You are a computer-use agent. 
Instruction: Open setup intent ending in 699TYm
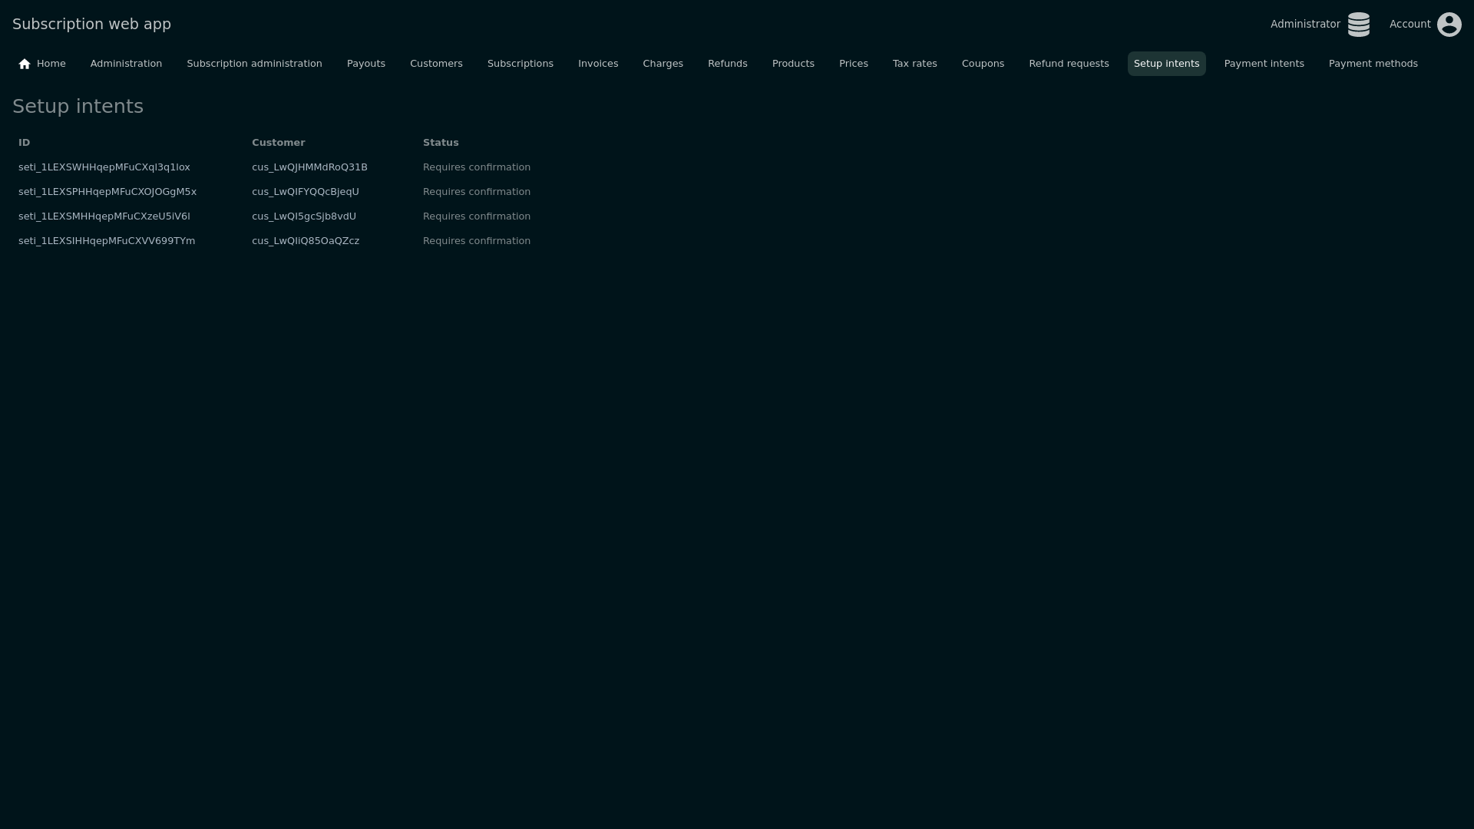pyautogui.click(x=107, y=241)
